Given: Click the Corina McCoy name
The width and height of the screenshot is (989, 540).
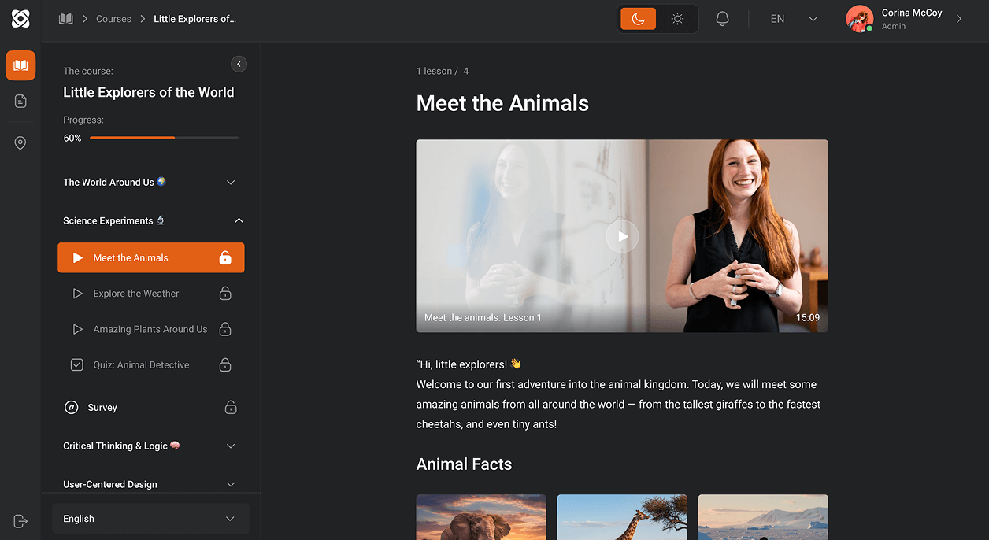Looking at the screenshot, I should [x=912, y=13].
